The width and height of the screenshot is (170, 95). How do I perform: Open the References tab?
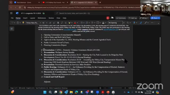42,18
